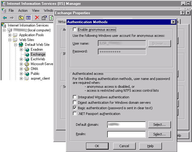Collapse the local computer tree node
The width and height of the screenshot is (192, 152).
[x=4, y=30]
